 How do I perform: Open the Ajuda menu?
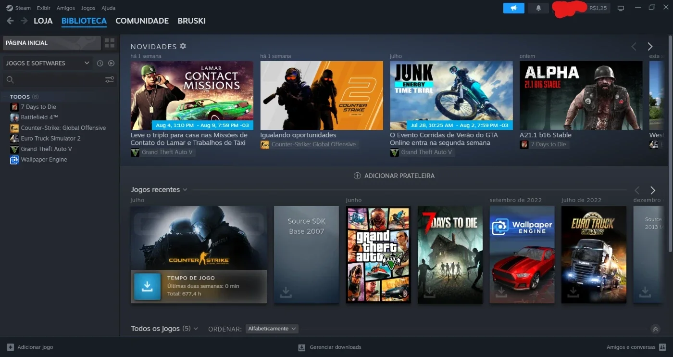108,8
